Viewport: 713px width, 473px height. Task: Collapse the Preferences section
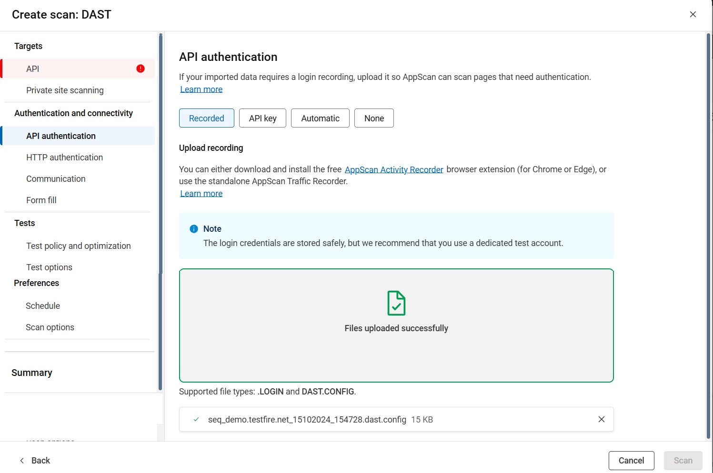tap(36, 283)
